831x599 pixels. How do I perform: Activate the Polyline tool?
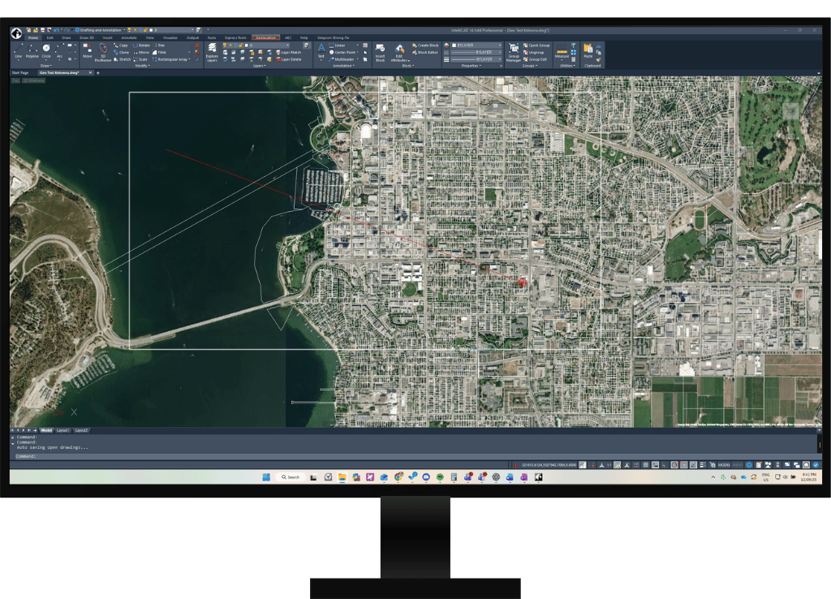[32, 50]
